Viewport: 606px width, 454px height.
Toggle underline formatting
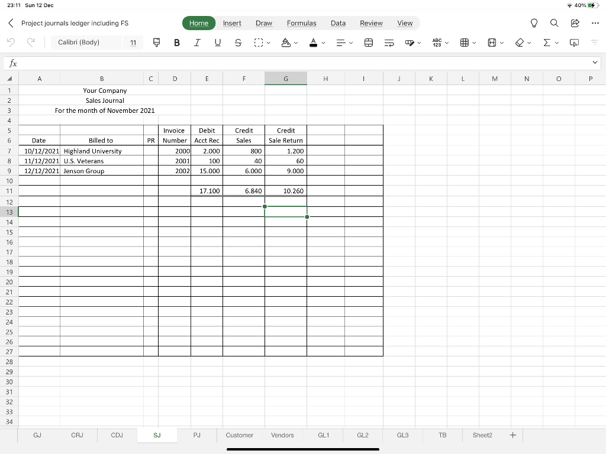218,43
